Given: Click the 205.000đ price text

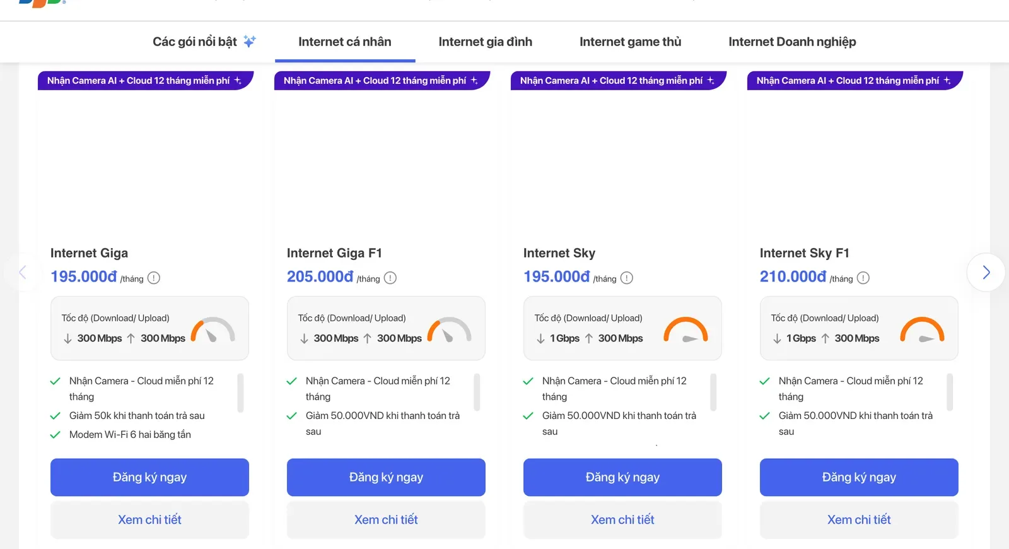Looking at the screenshot, I should click(320, 276).
